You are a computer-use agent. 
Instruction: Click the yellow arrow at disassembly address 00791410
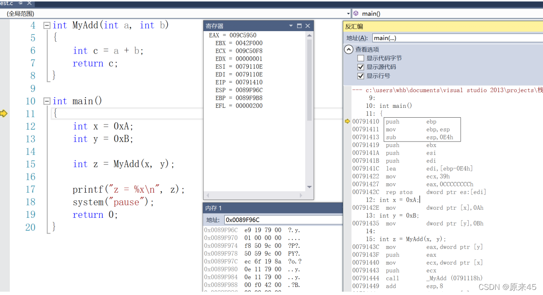tap(347, 121)
